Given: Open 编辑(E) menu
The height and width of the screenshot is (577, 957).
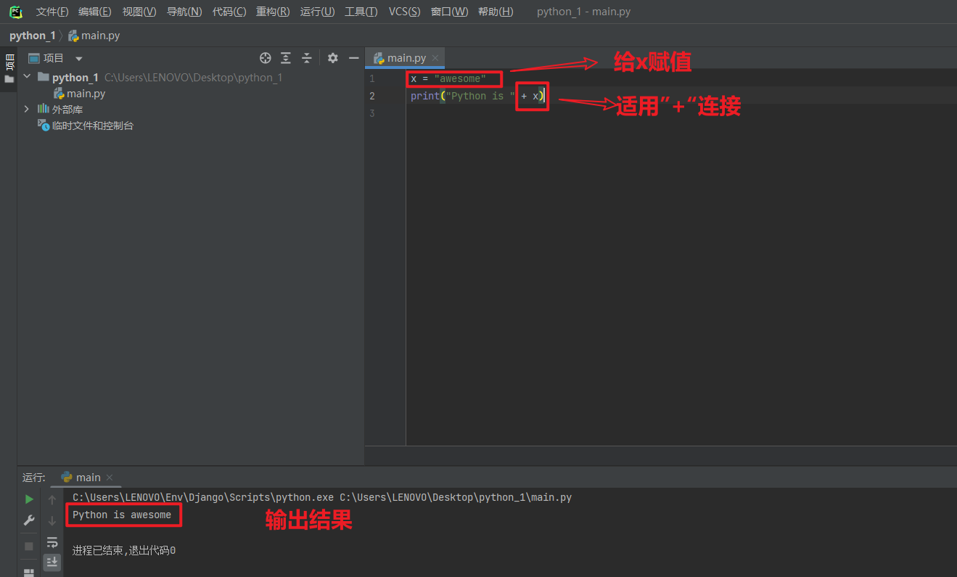Looking at the screenshot, I should 95,12.
